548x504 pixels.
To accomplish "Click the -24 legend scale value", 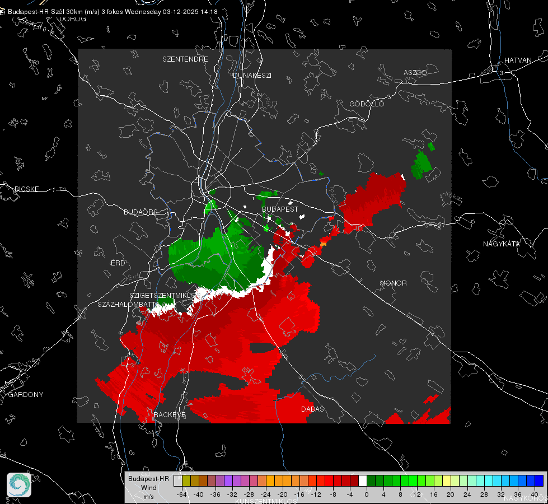I will (x=266, y=494).
